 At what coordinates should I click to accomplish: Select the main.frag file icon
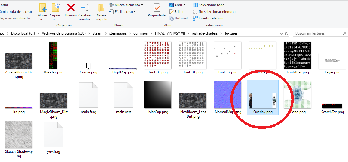pyautogui.click(x=88, y=95)
